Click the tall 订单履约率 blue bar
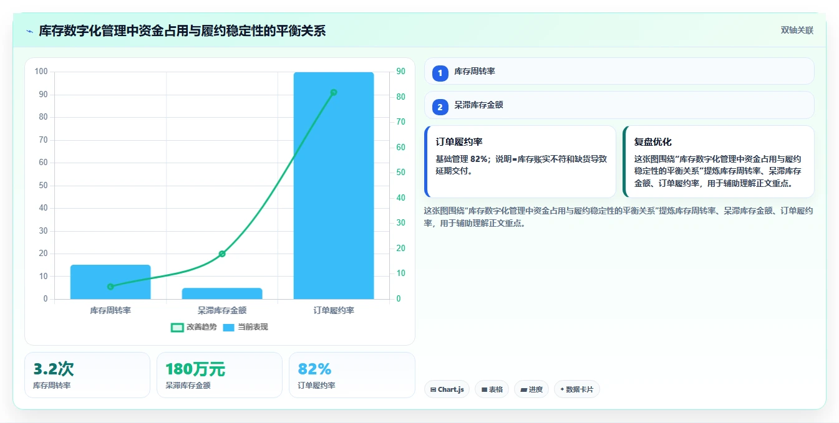This screenshot has height=423, width=839. pyautogui.click(x=334, y=186)
